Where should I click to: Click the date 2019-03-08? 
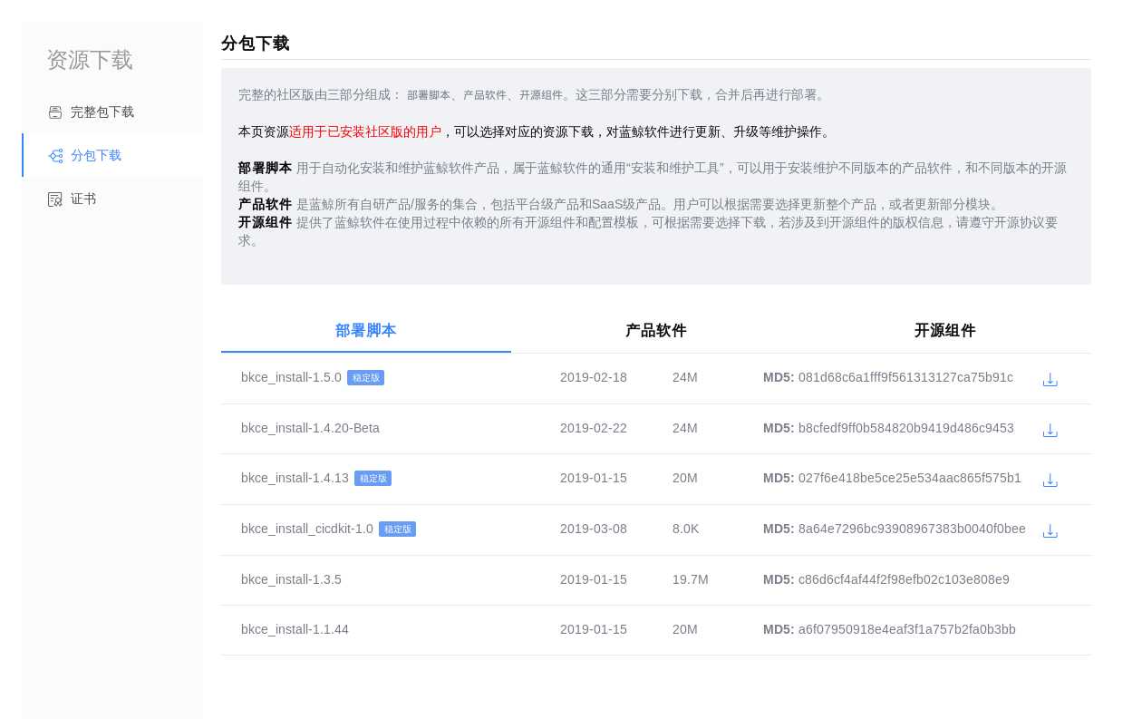pyautogui.click(x=594, y=529)
